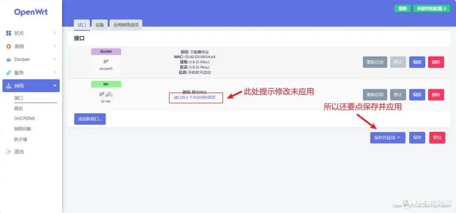Click the 协议: 静态地址 line
456x213 pixels.
195,92
